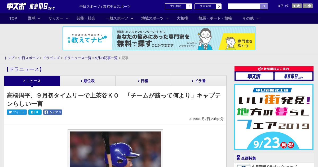Click the 教えてナビ banner advertisement

[159, 38]
